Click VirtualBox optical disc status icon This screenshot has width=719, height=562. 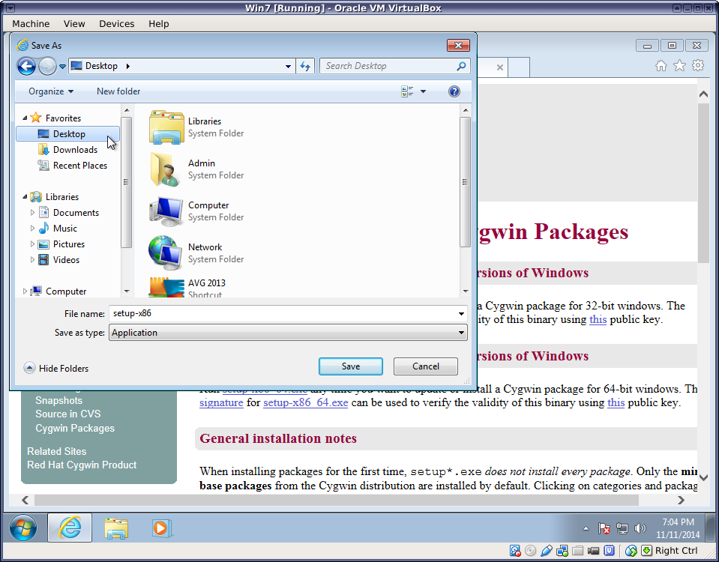[531, 551]
